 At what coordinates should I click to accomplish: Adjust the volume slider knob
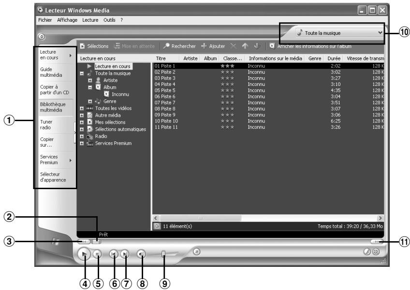click(x=163, y=254)
